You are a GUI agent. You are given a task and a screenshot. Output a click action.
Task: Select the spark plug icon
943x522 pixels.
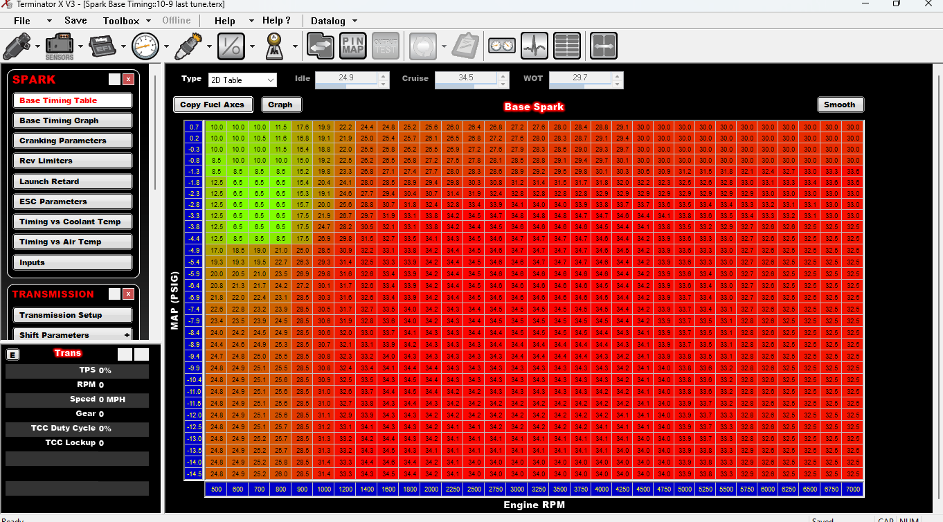[189, 46]
